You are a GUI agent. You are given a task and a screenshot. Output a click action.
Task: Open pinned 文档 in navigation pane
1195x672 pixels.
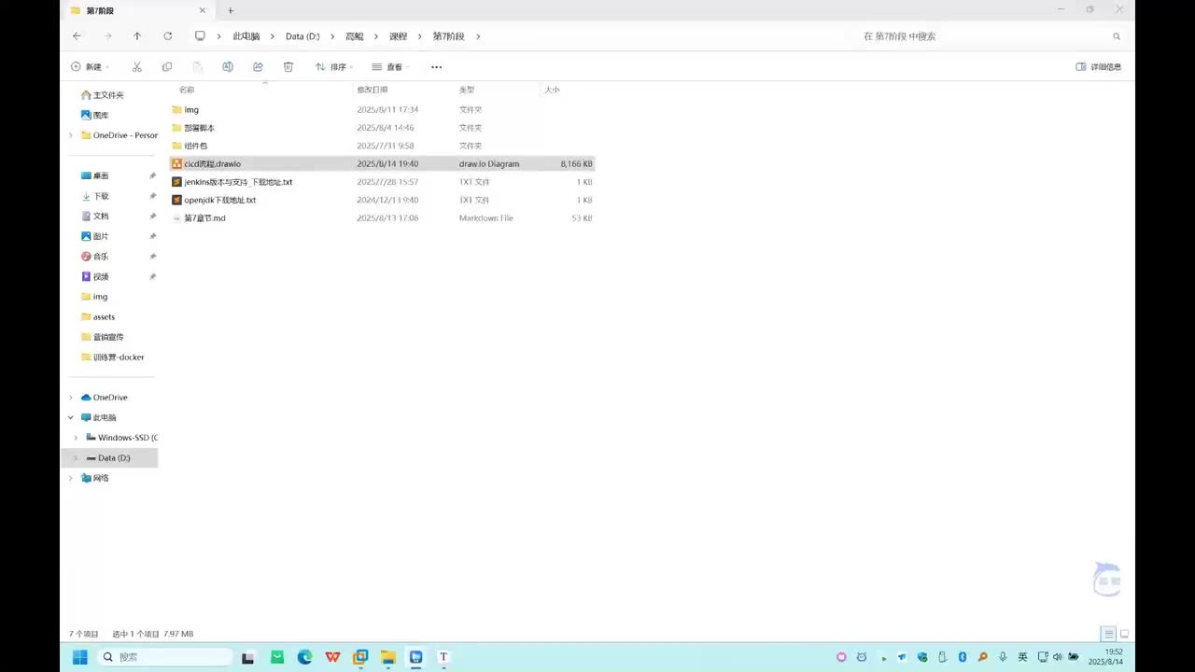[101, 217]
